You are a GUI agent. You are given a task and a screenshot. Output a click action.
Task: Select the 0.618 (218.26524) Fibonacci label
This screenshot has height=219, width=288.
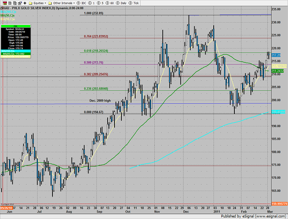click(x=96, y=51)
